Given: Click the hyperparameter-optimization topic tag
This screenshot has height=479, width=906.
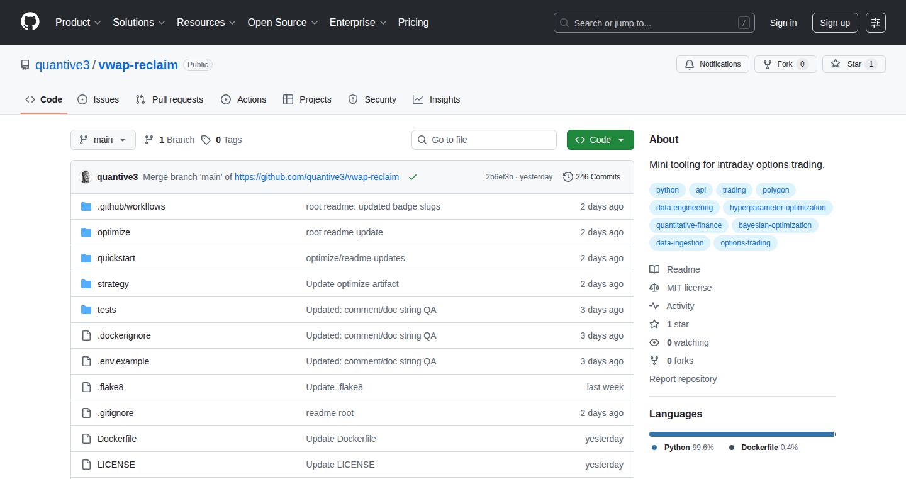Looking at the screenshot, I should 778,208.
